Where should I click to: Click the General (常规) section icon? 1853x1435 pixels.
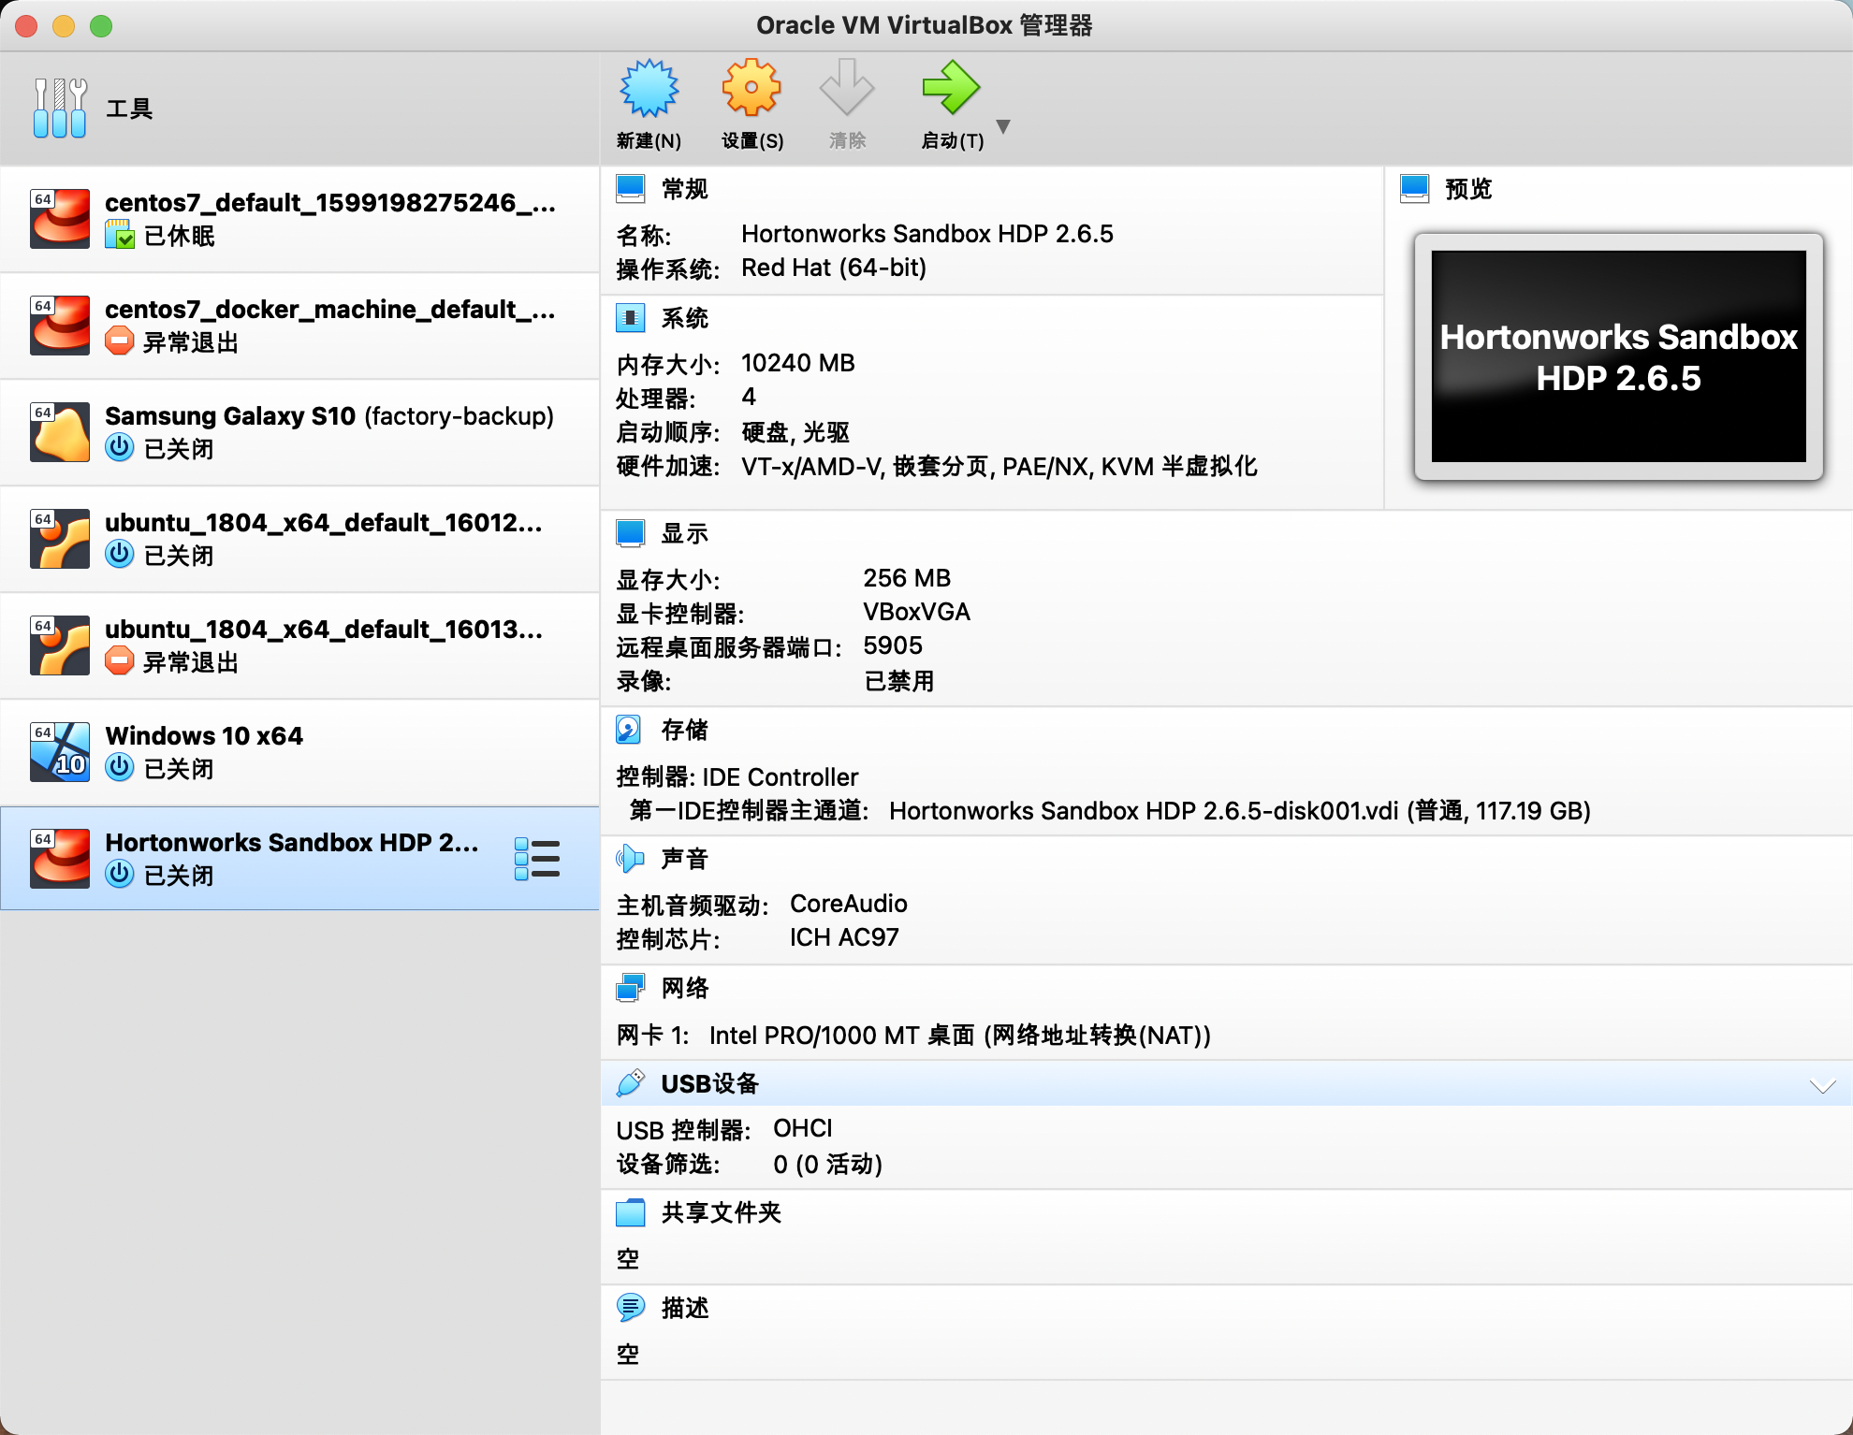(631, 189)
